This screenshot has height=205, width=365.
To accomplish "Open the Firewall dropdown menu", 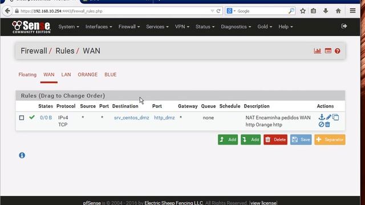I will click(x=129, y=27).
